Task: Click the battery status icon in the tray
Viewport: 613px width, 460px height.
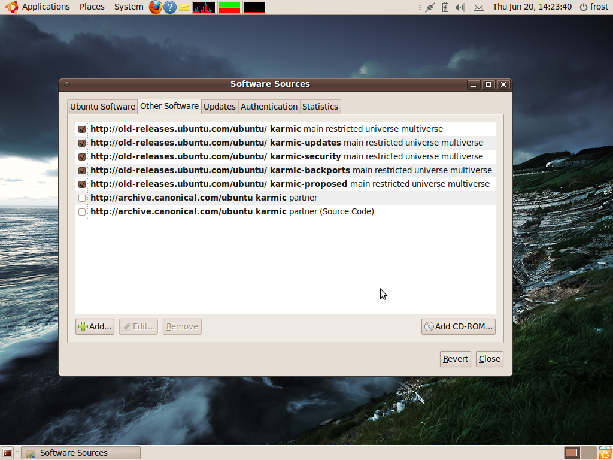Action: [x=445, y=7]
